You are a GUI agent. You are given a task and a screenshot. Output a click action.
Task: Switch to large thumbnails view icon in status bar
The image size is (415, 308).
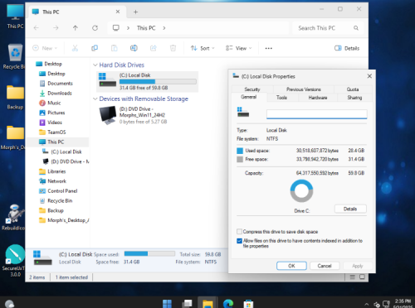362,277
